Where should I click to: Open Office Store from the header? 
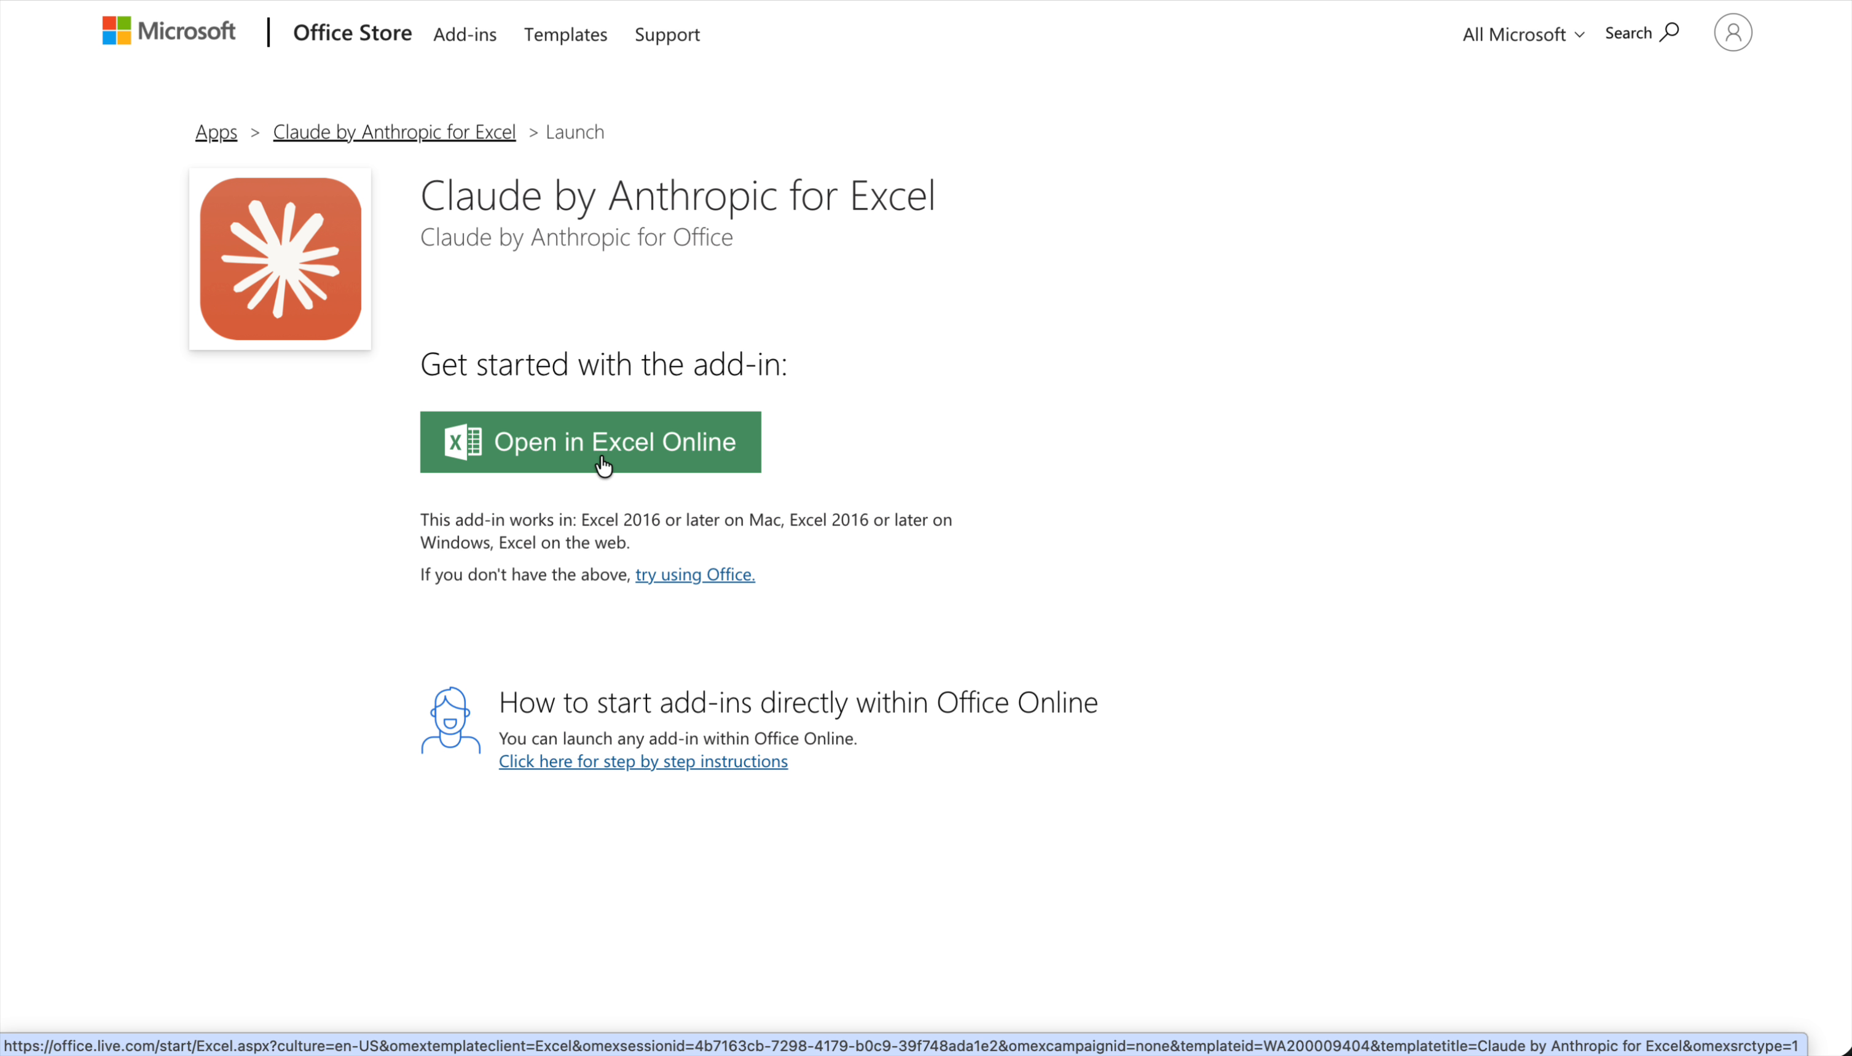(x=353, y=33)
